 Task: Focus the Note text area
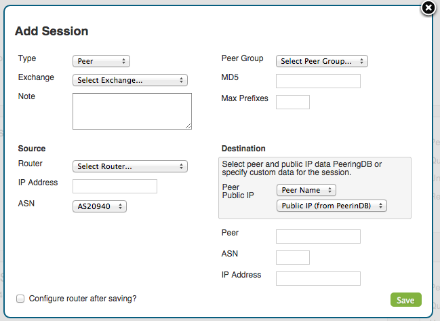click(132, 111)
